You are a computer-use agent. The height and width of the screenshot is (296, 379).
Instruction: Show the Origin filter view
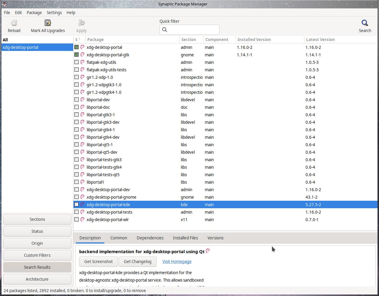[37, 243]
